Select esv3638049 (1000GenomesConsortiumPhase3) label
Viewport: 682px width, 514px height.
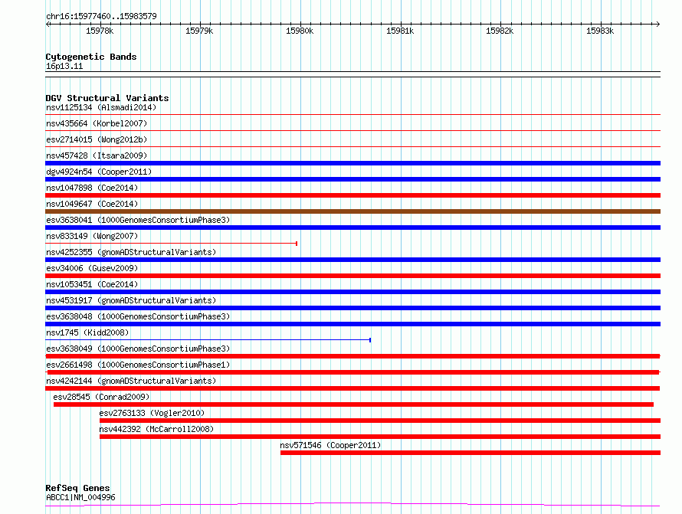pyautogui.click(x=138, y=349)
